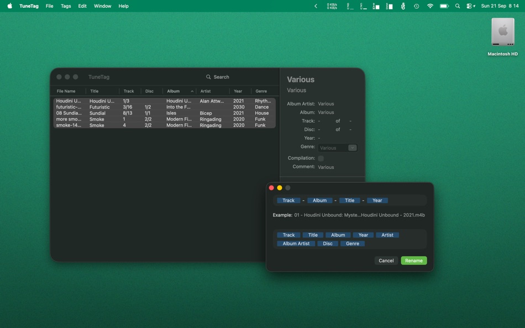Click the Wi-Fi icon in the menu bar
The width and height of the screenshot is (525, 328).
pyautogui.click(x=431, y=6)
